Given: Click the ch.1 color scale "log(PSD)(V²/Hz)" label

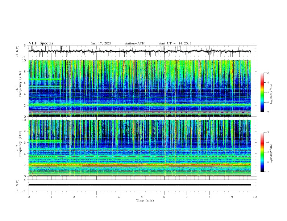Looking at the screenshot, I should pyautogui.click(x=271, y=94).
